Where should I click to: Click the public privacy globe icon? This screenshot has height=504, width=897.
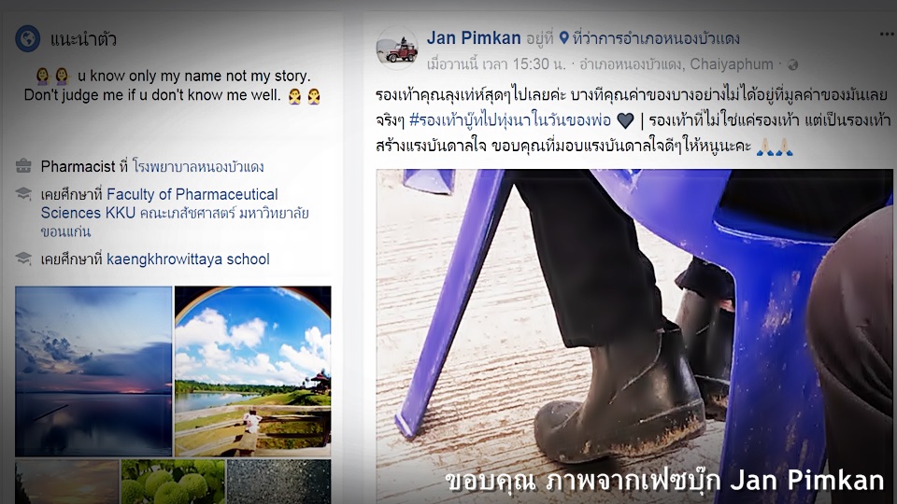point(793,65)
